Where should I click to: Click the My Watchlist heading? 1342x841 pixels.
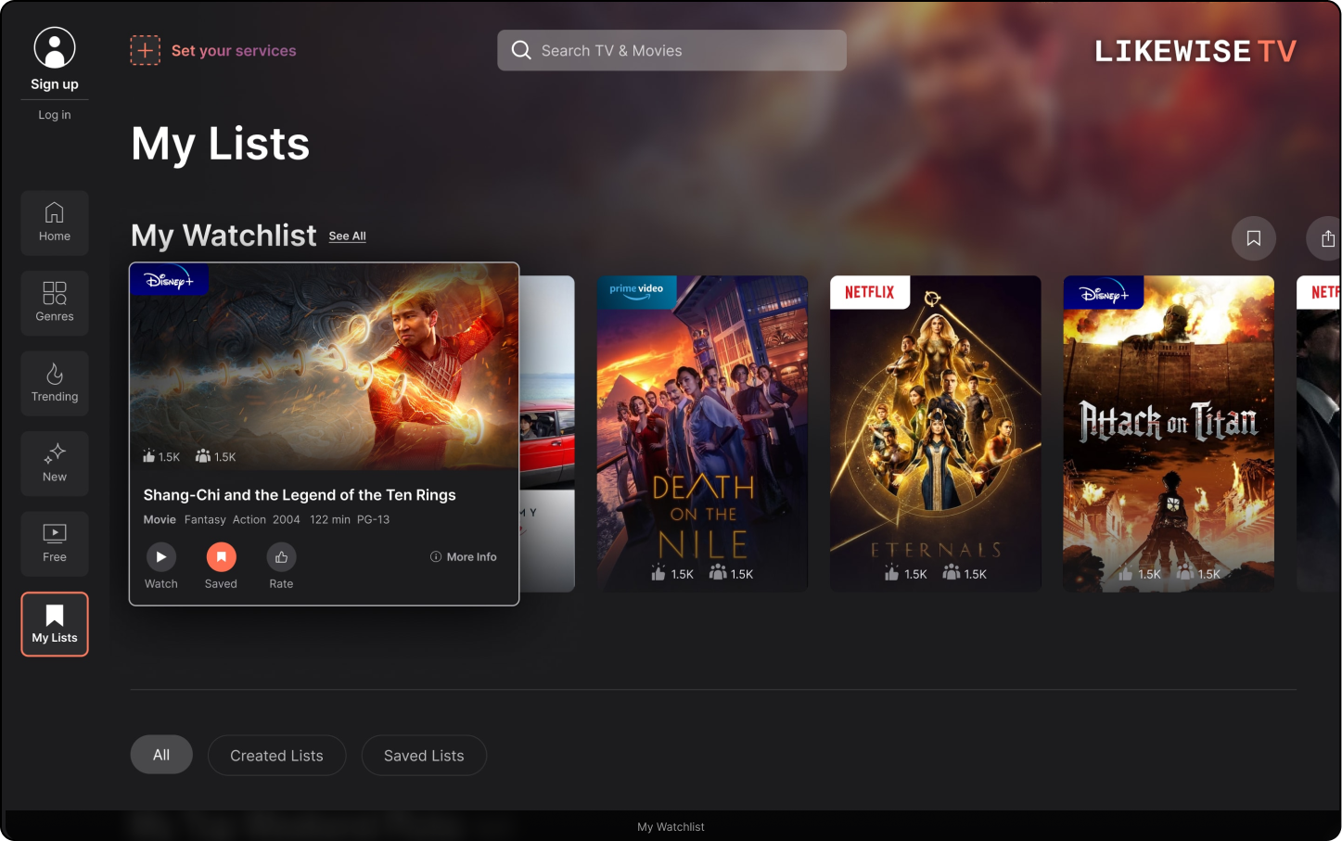coord(224,236)
